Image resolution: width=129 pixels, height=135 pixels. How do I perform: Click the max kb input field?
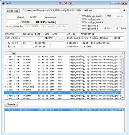62,27
